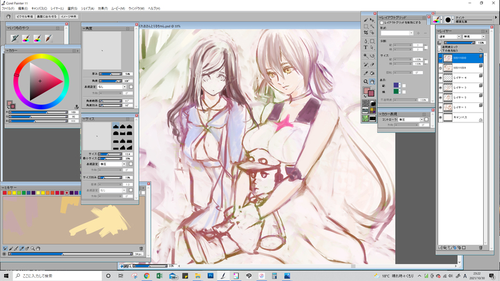Open the nozzle selector in toolbox
The width and height of the screenshot is (500, 281).
coord(372,119)
